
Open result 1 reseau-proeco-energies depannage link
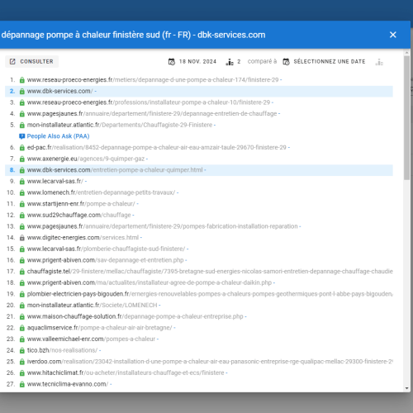click(153, 80)
